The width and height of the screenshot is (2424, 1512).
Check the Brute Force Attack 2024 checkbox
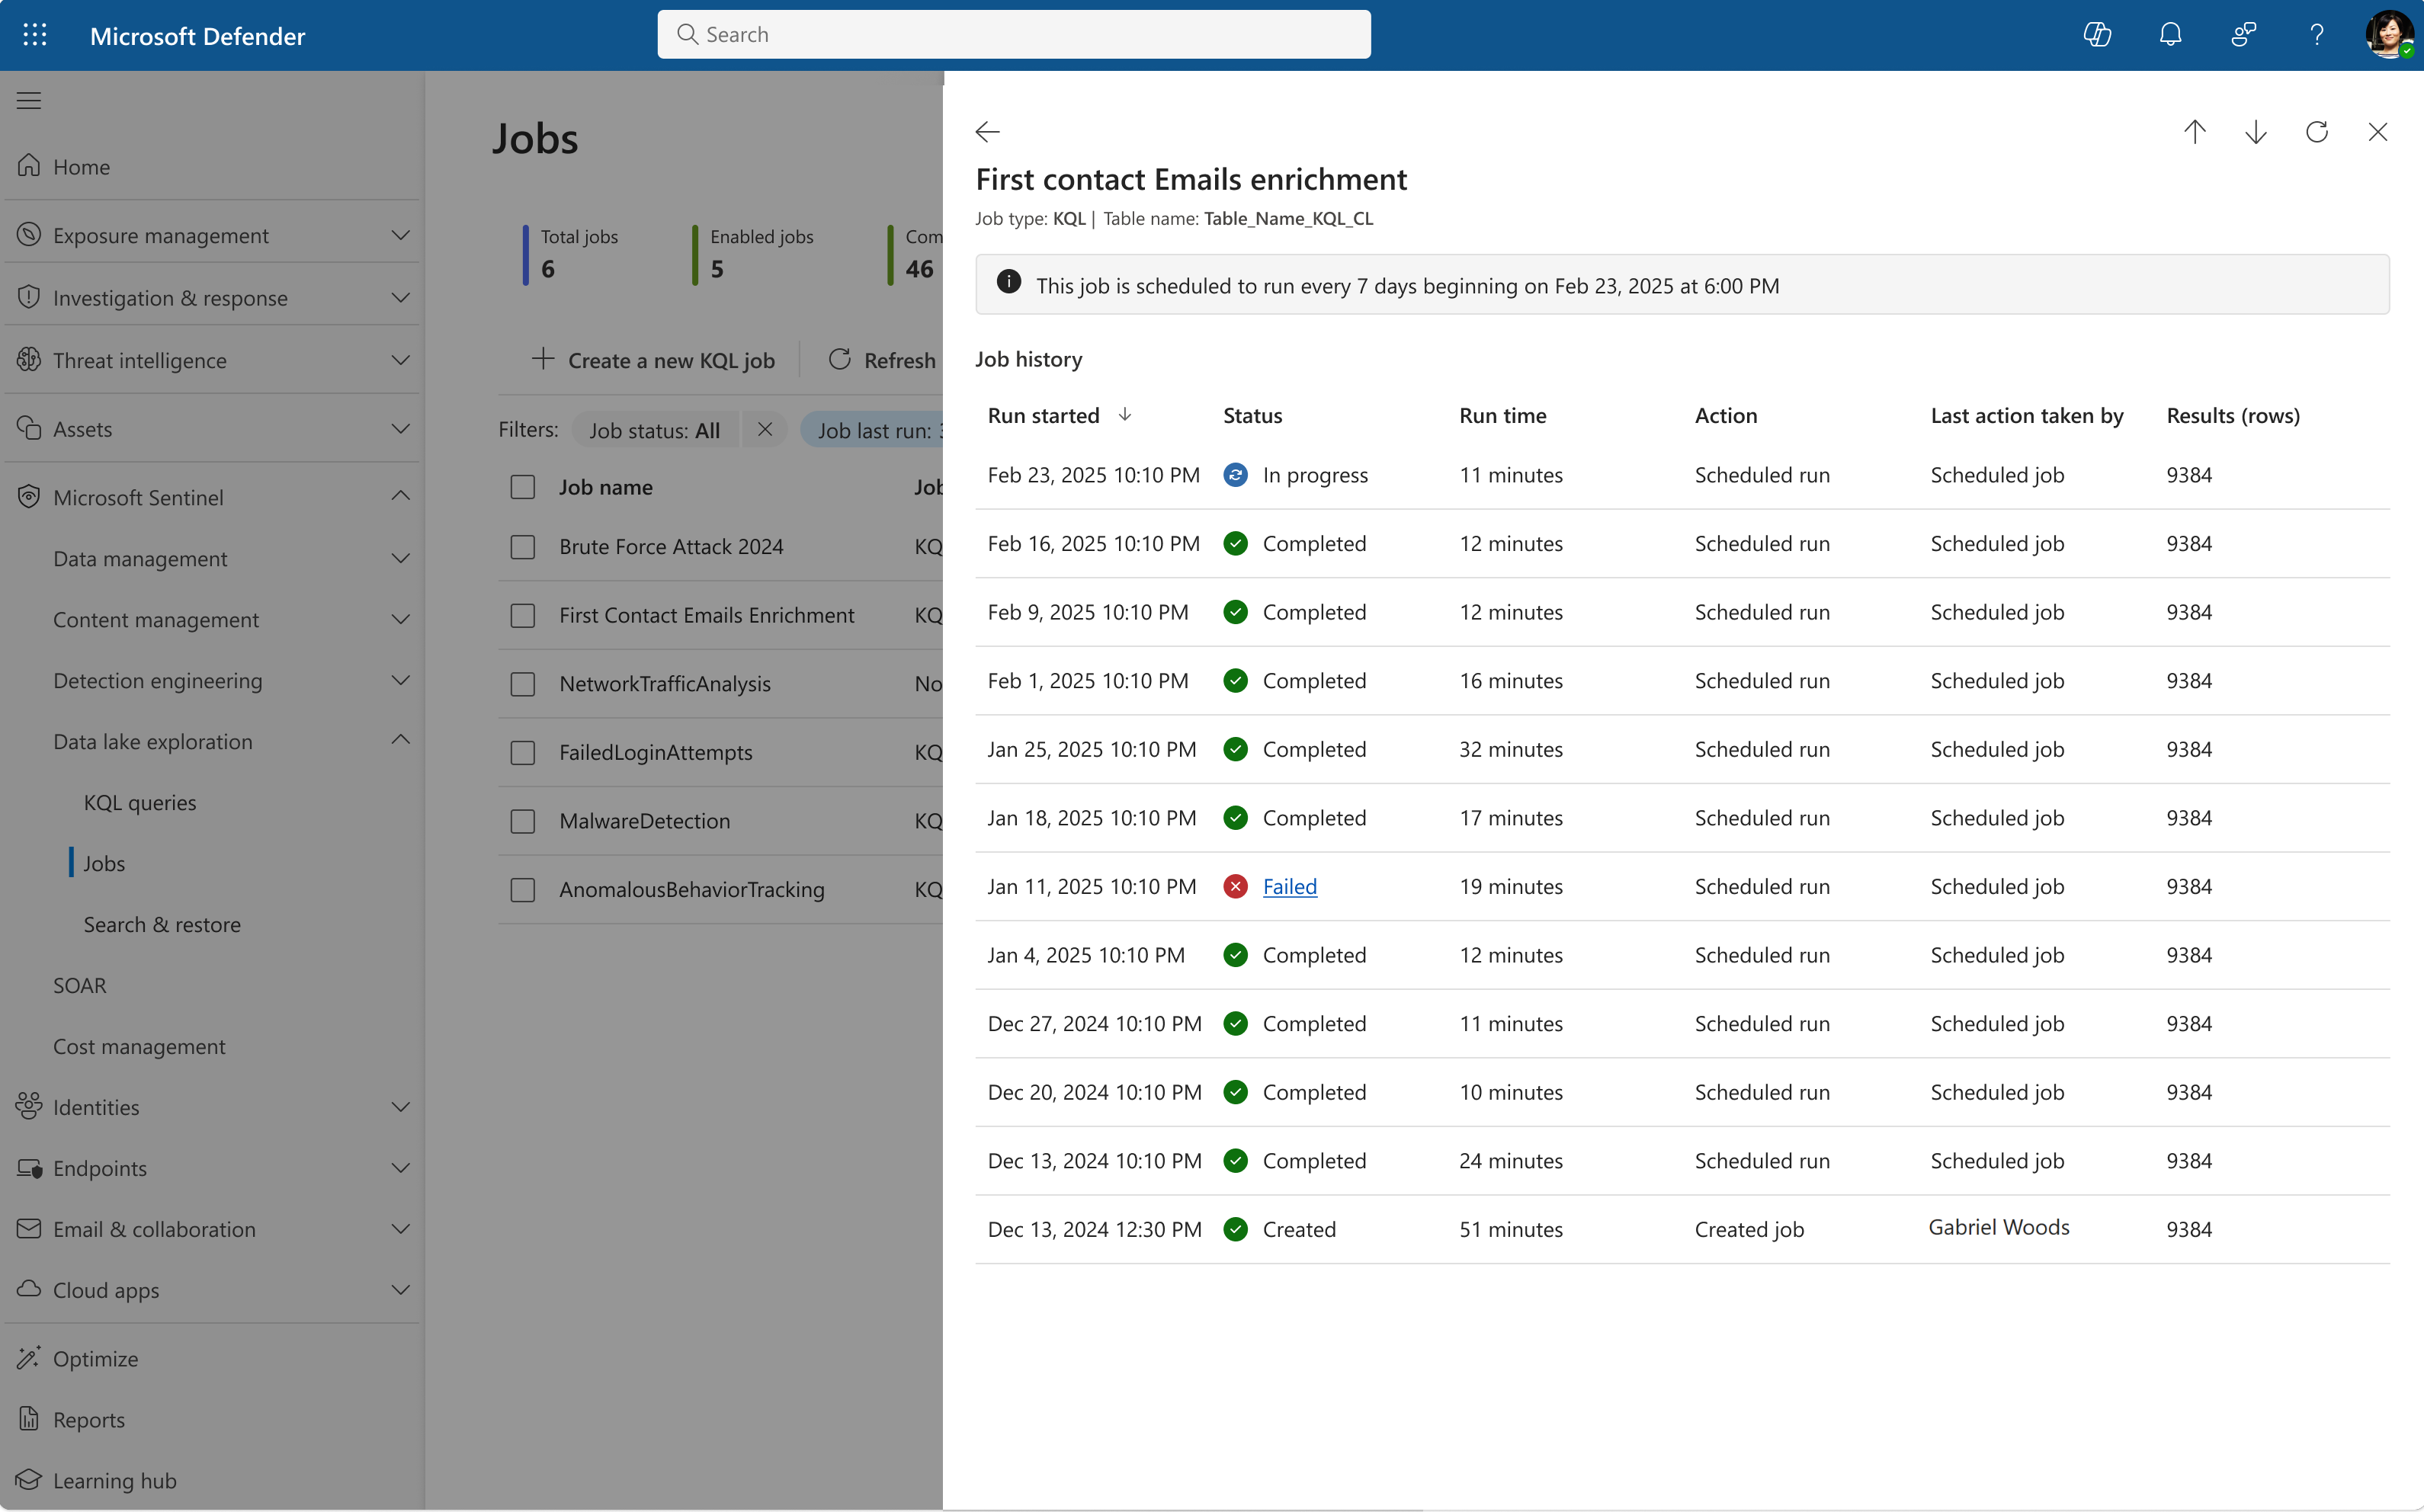pos(523,547)
